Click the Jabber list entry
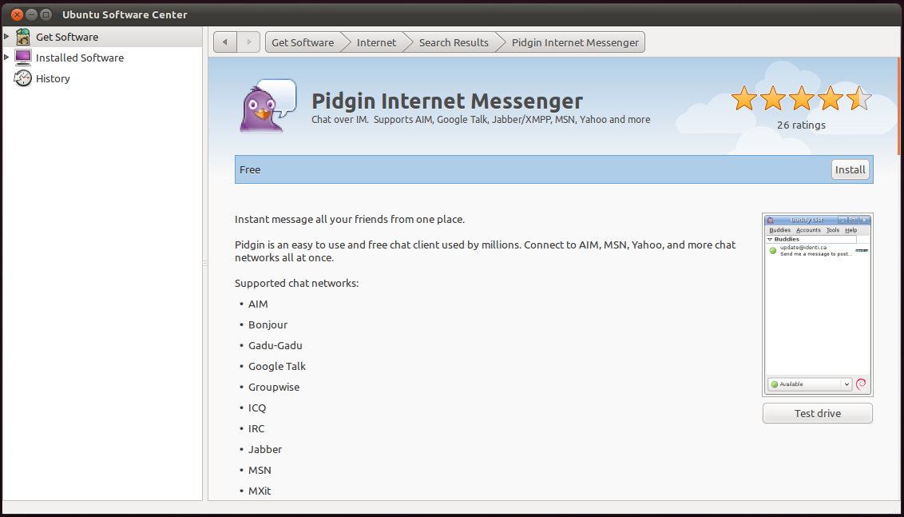The image size is (904, 517). click(265, 450)
